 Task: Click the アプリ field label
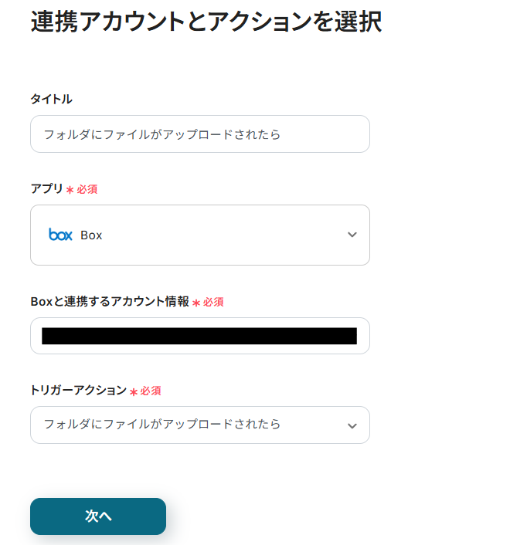[x=46, y=188]
